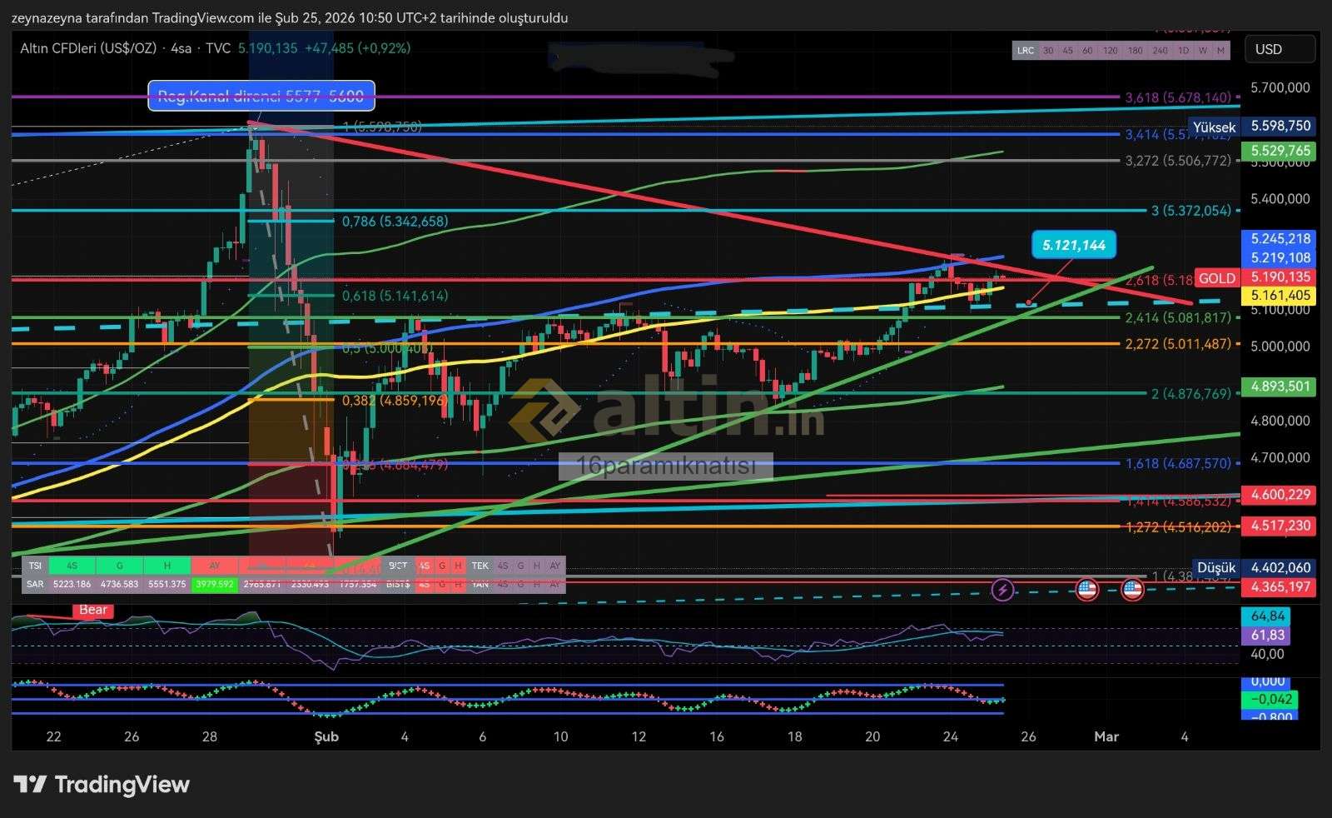The height and width of the screenshot is (818, 1332).
Task: Open the first US flag economic event
Action: point(1086,590)
